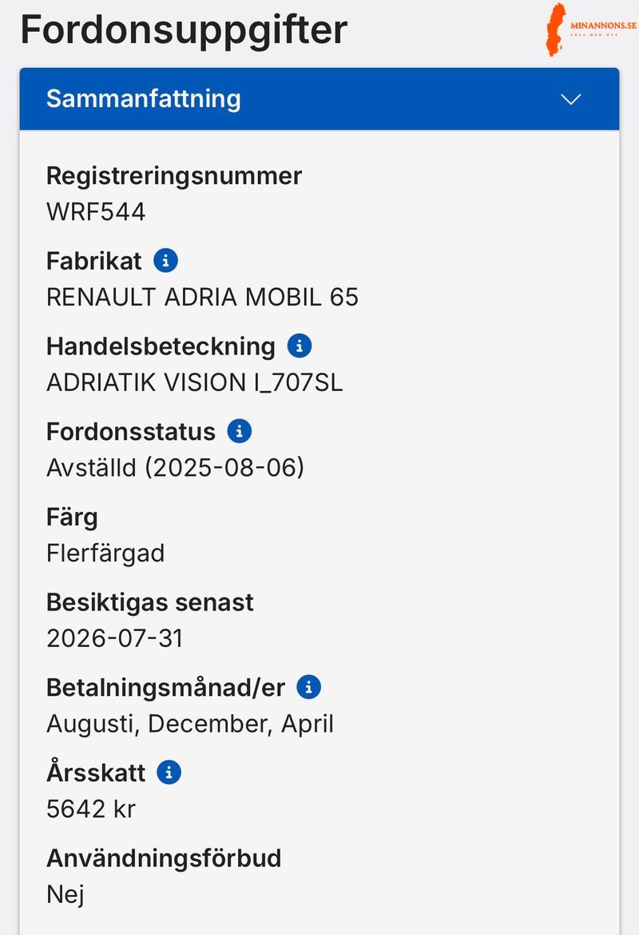Open the Årsskatt info tooltip icon
The height and width of the screenshot is (935, 639).
tap(169, 773)
